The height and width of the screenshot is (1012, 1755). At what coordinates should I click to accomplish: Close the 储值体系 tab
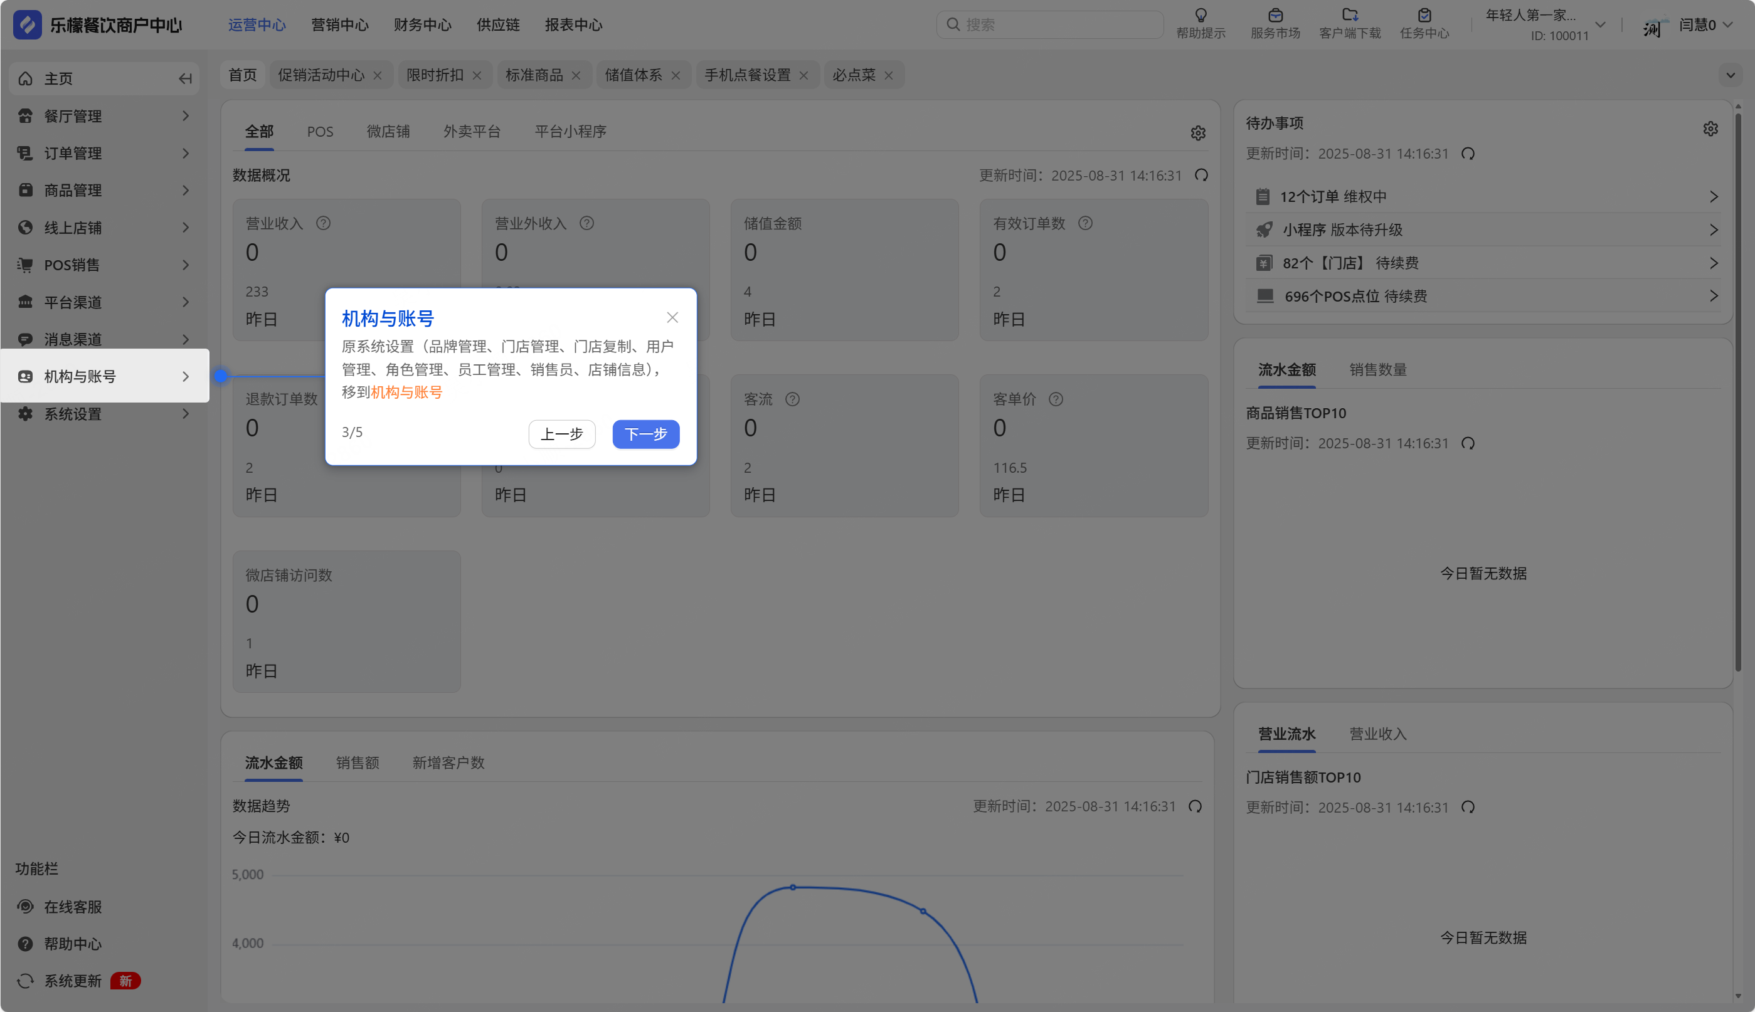click(675, 75)
